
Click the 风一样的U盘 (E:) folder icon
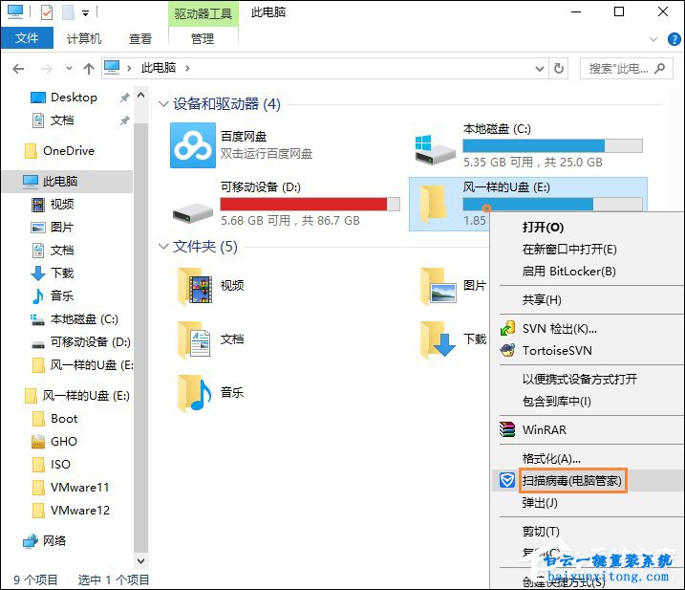click(433, 204)
